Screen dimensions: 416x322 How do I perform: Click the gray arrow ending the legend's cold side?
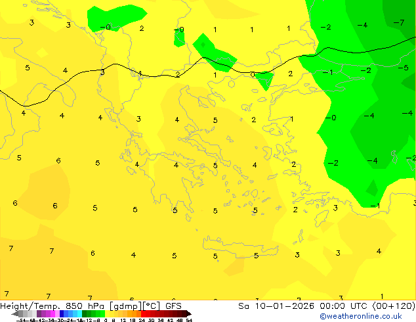tap(15, 313)
